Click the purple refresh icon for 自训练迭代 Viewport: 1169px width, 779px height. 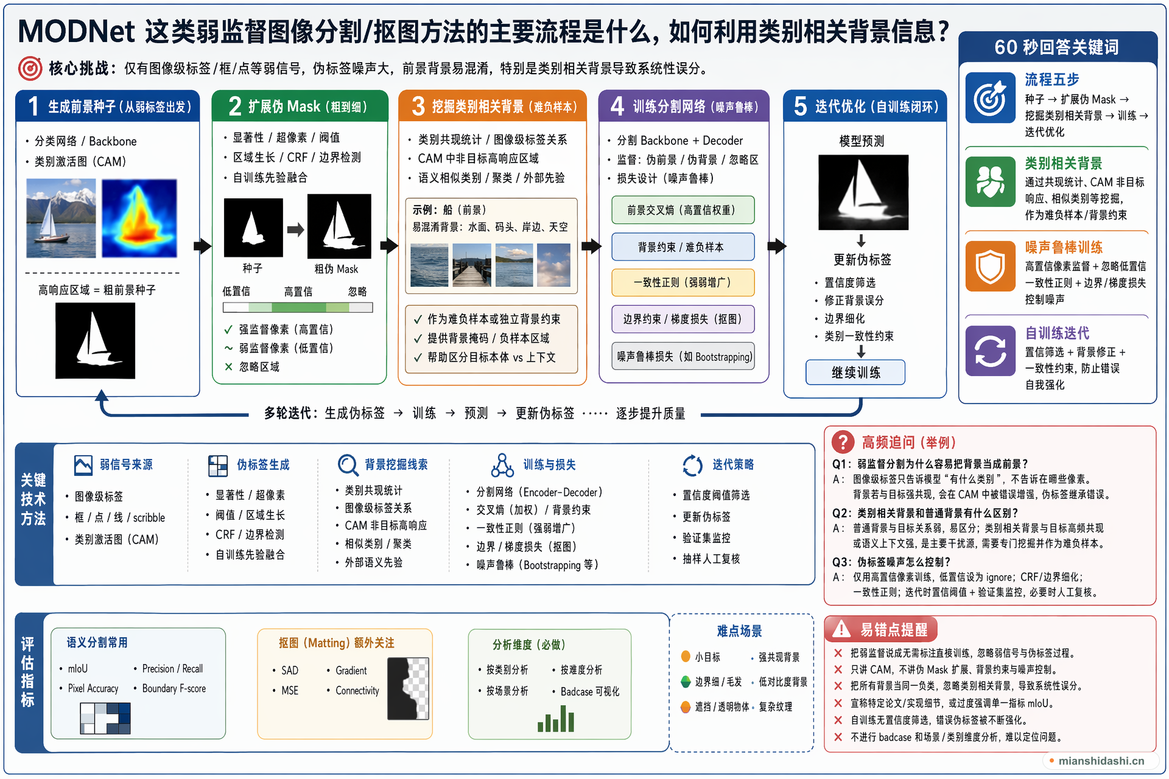coord(990,351)
